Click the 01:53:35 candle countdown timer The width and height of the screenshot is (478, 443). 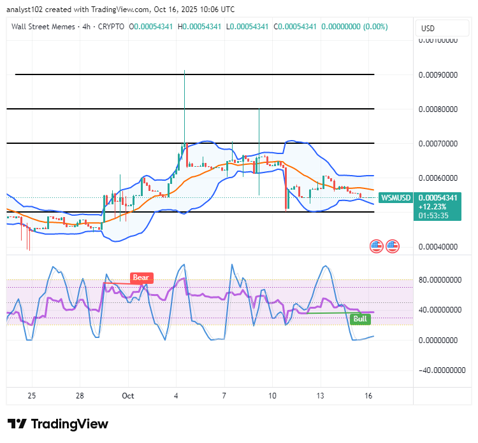(x=433, y=216)
